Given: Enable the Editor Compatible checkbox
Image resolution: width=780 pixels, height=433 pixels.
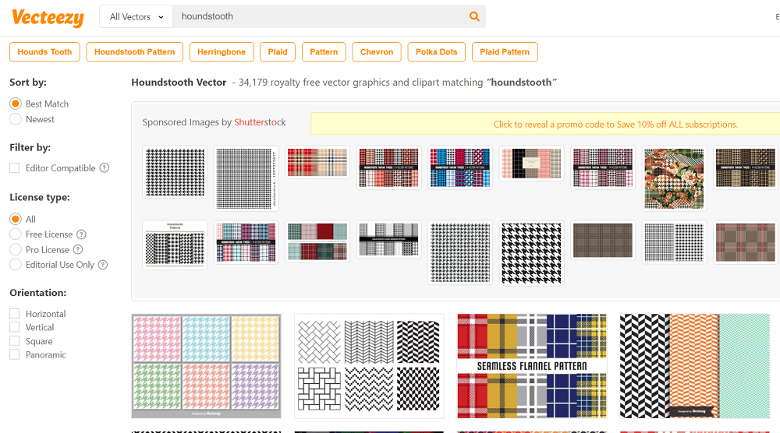Looking at the screenshot, I should 15,168.
